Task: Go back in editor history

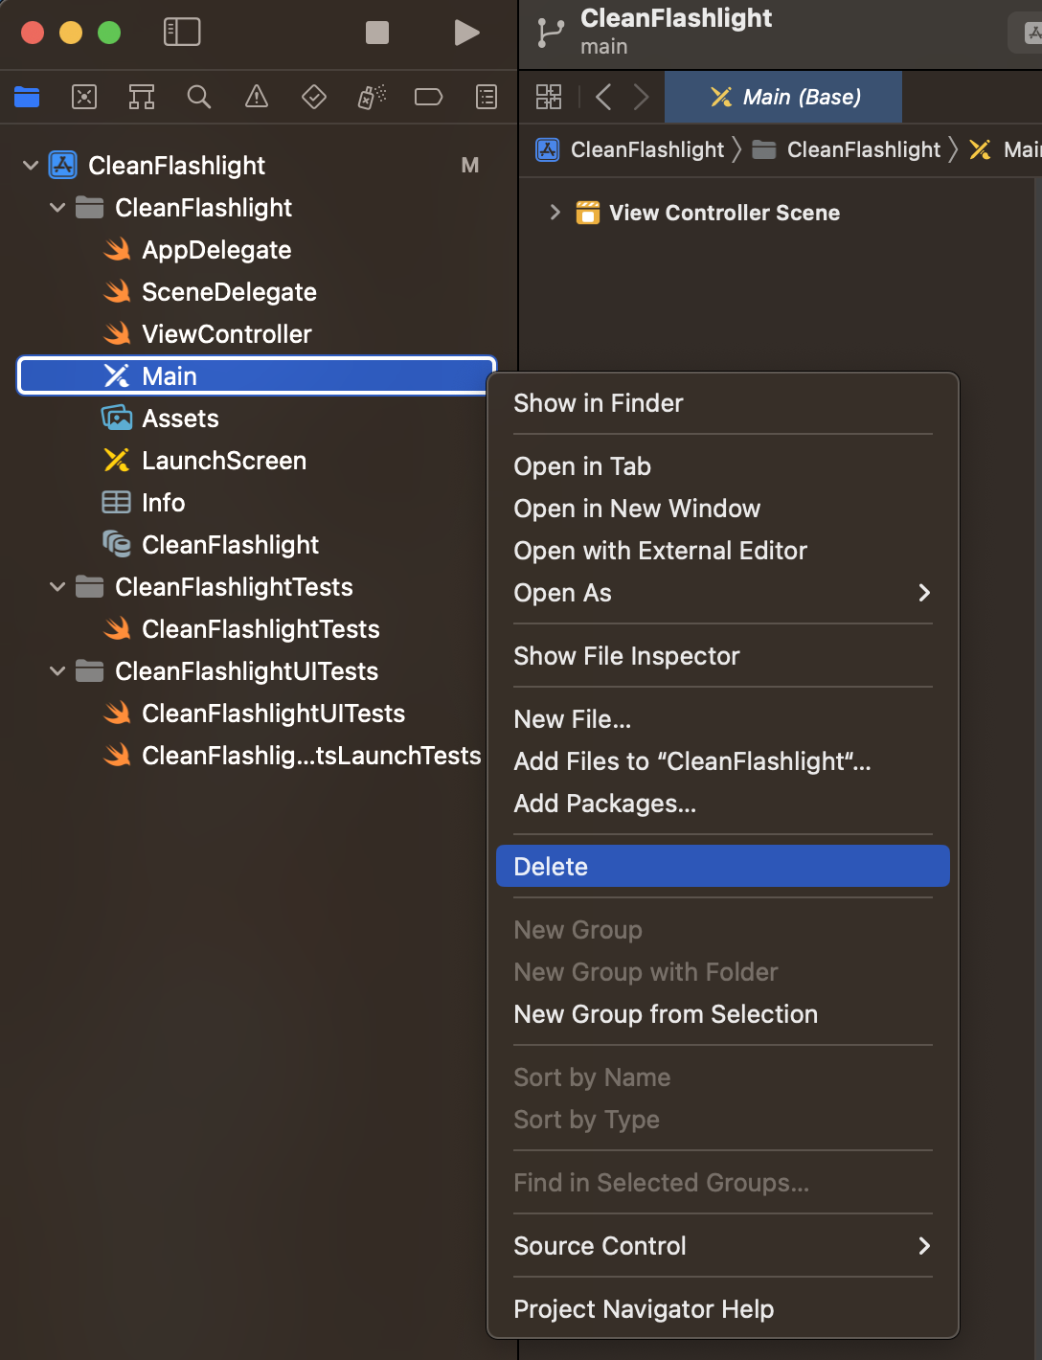Action: 603,97
